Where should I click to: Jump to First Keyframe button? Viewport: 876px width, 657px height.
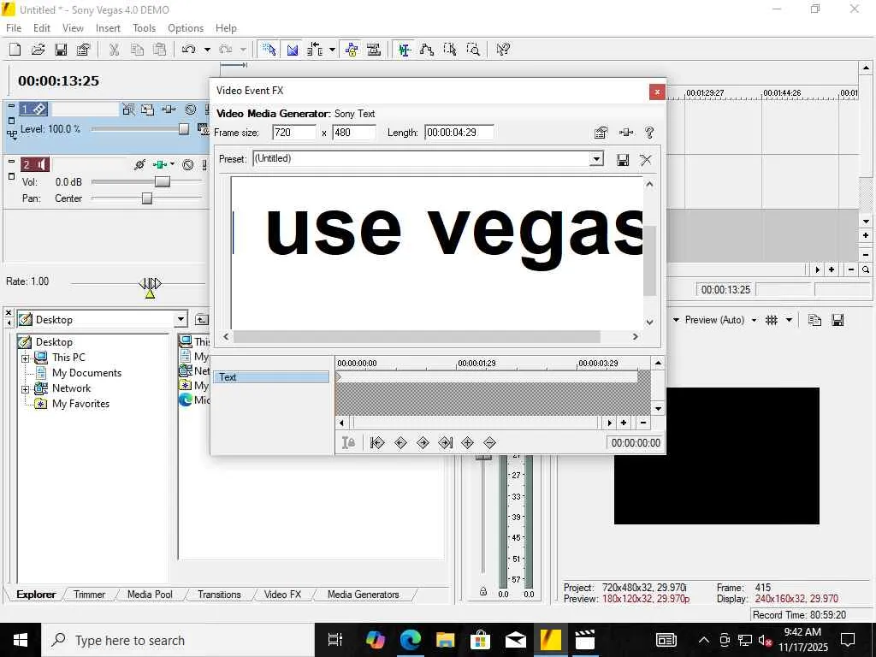click(377, 442)
